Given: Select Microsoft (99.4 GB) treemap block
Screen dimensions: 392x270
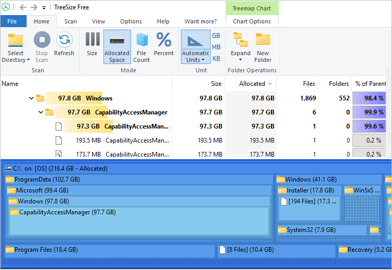Looking at the screenshot, I should (139, 190).
